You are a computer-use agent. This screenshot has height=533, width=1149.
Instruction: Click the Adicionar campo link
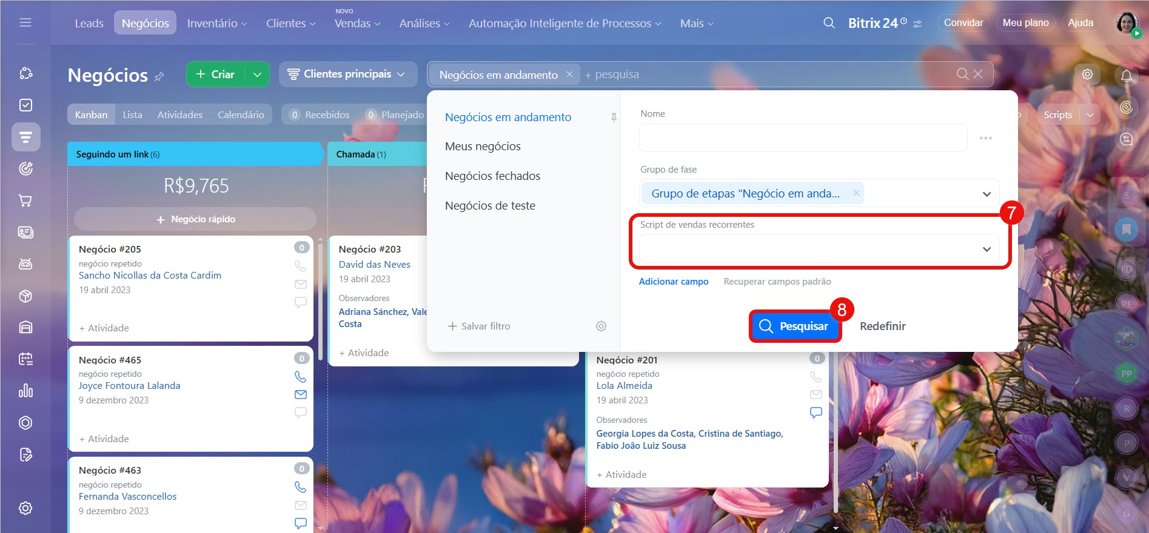coord(673,282)
